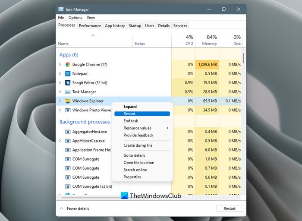The image size is (302, 221).
Task: Click the AppHelperCap.exe process icon
Action: point(68,141)
